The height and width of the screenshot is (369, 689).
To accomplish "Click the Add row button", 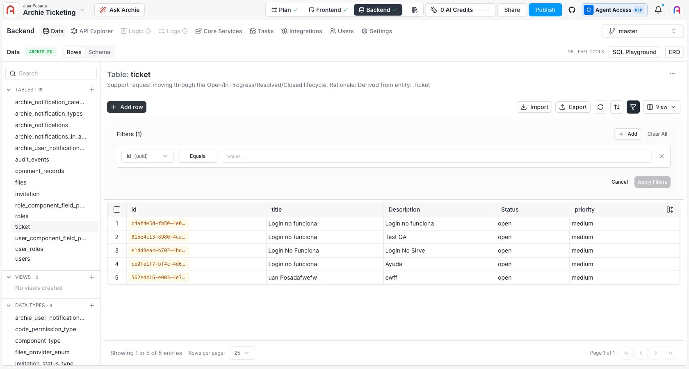I will 127,107.
